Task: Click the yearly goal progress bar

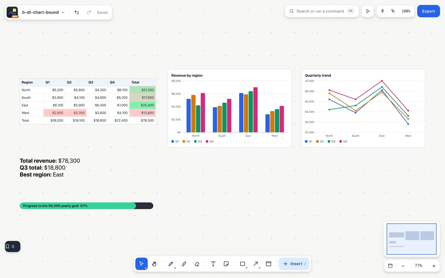Action: pos(86,206)
